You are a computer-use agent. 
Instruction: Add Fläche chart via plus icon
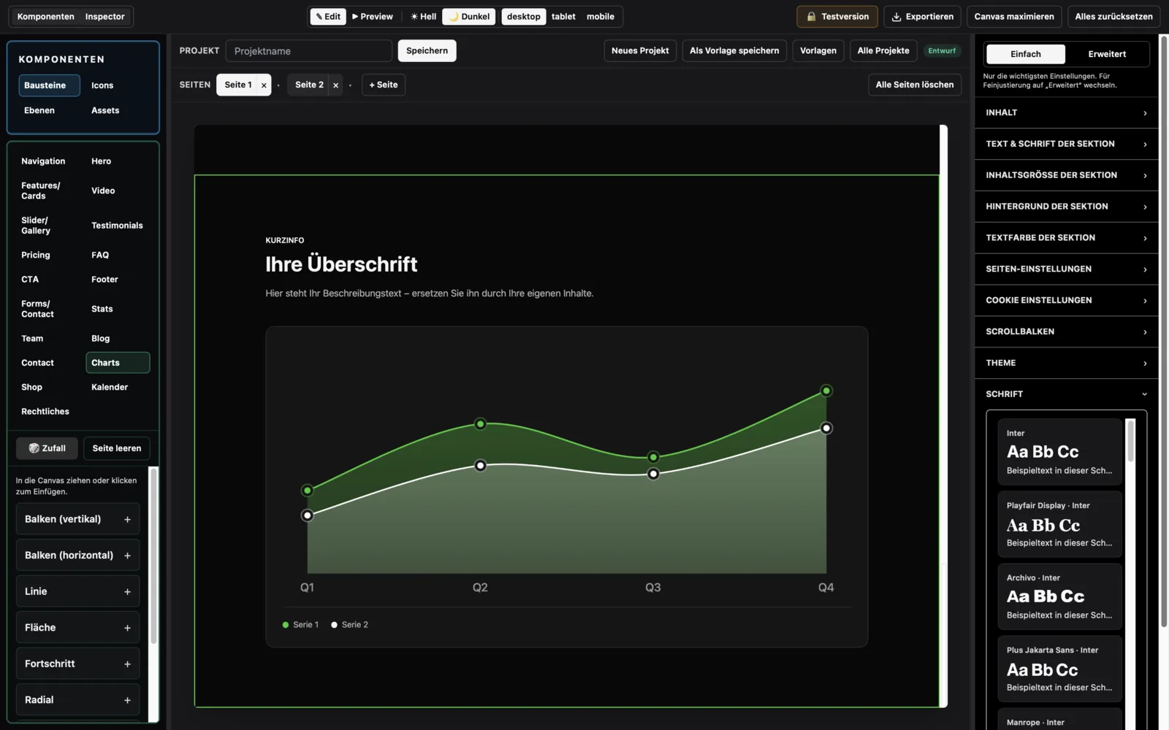click(x=127, y=628)
